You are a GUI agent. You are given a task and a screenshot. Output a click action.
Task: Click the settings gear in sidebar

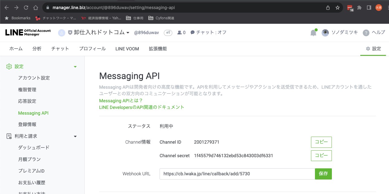click(x=9, y=66)
